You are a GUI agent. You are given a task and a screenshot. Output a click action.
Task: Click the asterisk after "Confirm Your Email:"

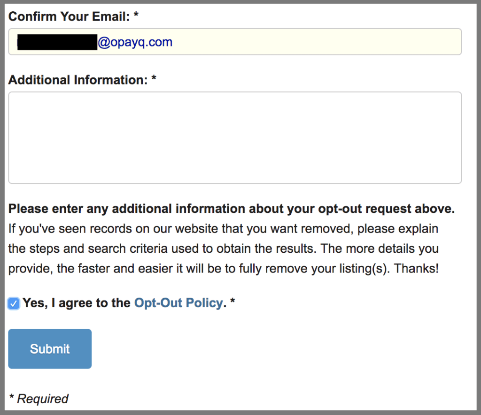click(x=136, y=17)
